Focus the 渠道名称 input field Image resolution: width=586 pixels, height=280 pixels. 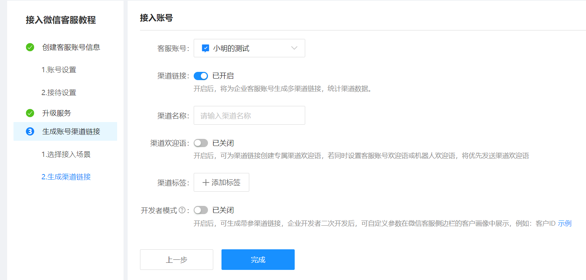(249, 115)
